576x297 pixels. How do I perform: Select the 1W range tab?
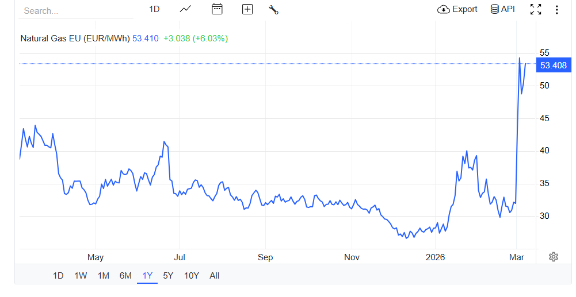81,276
